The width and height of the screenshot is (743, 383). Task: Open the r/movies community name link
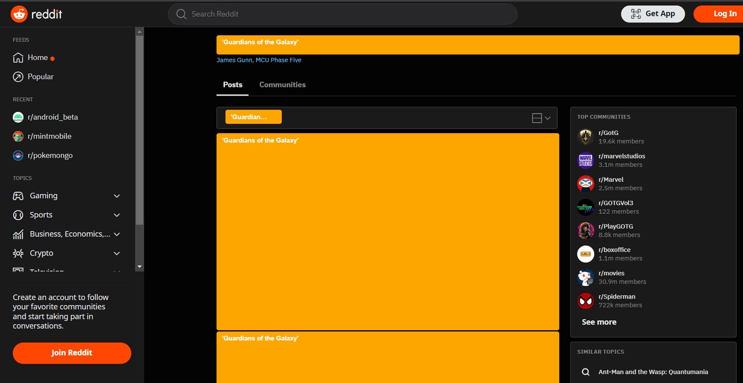tap(612, 273)
